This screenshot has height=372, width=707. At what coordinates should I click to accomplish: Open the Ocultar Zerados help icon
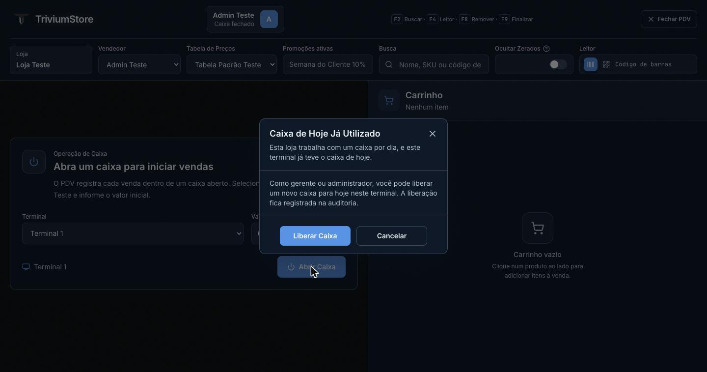[546, 49]
